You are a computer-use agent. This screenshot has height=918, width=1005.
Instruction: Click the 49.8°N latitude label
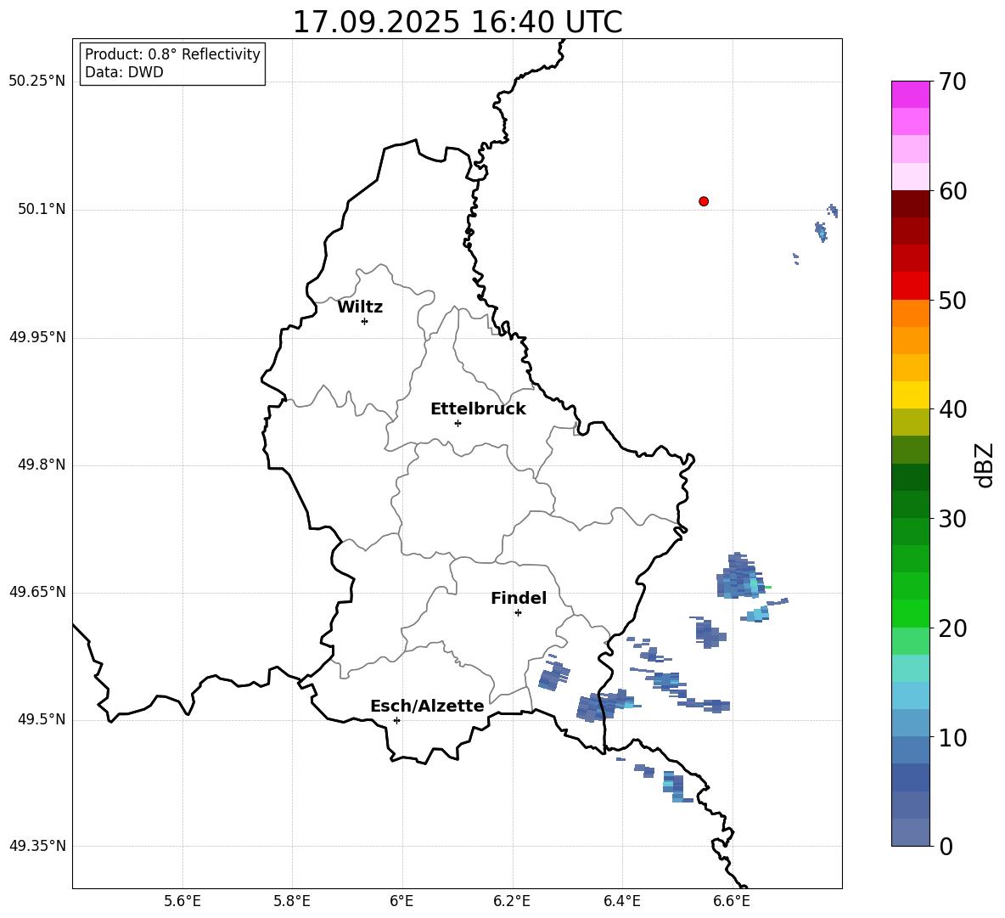(42, 465)
